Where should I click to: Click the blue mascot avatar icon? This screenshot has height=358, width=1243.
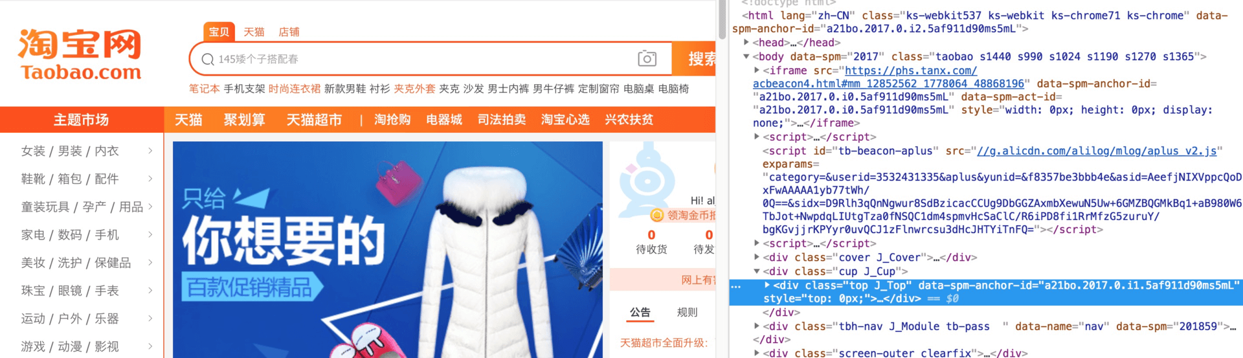(x=647, y=178)
